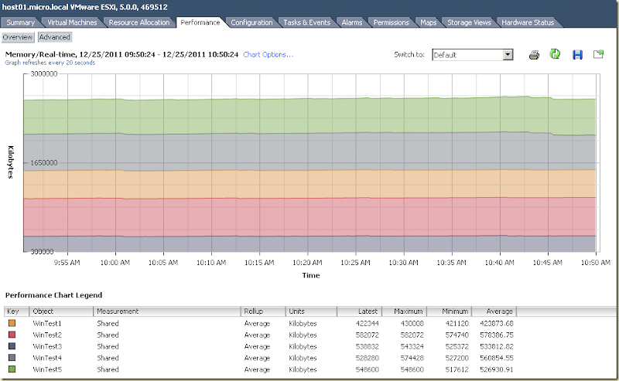The image size is (619, 381).
Task: Select the WinTest2 legend row
Action: click(261, 335)
